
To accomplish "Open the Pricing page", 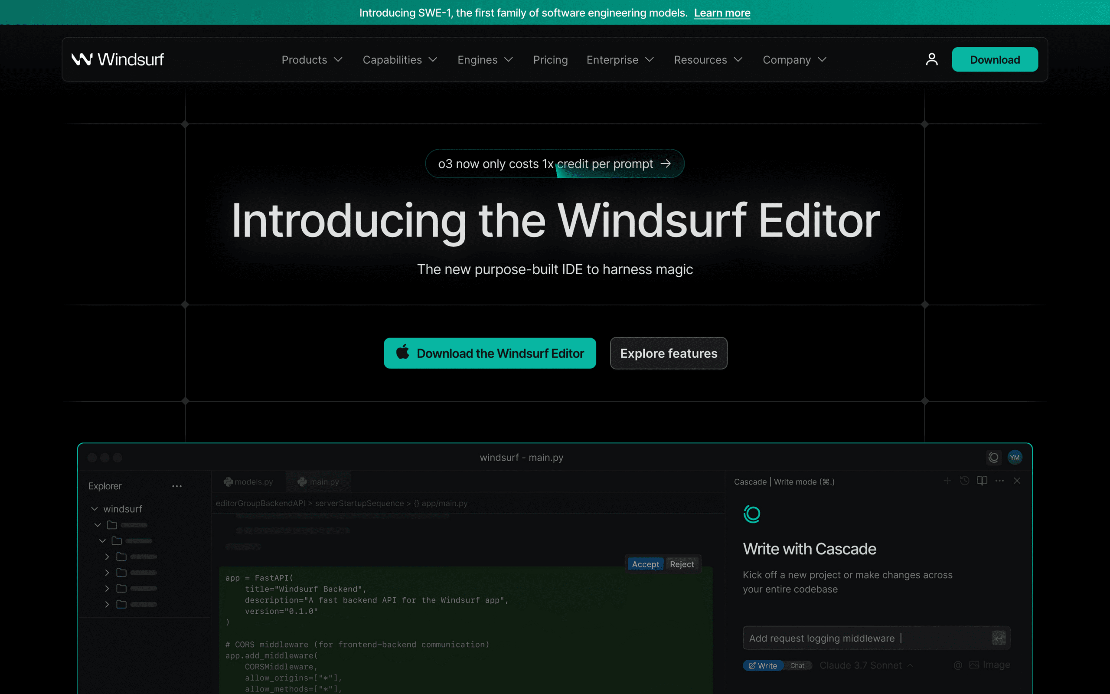I will point(550,60).
